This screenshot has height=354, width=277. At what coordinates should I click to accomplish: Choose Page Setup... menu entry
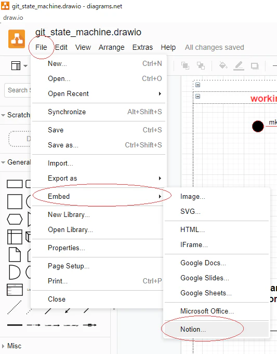tap(98, 266)
